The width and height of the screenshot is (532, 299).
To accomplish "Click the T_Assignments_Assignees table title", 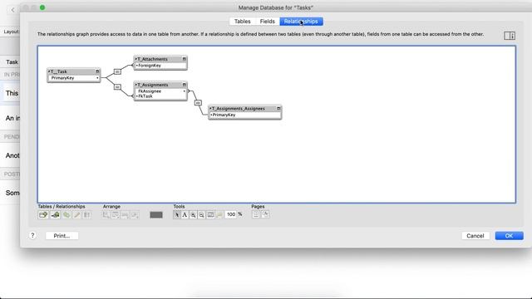I will 239,109.
